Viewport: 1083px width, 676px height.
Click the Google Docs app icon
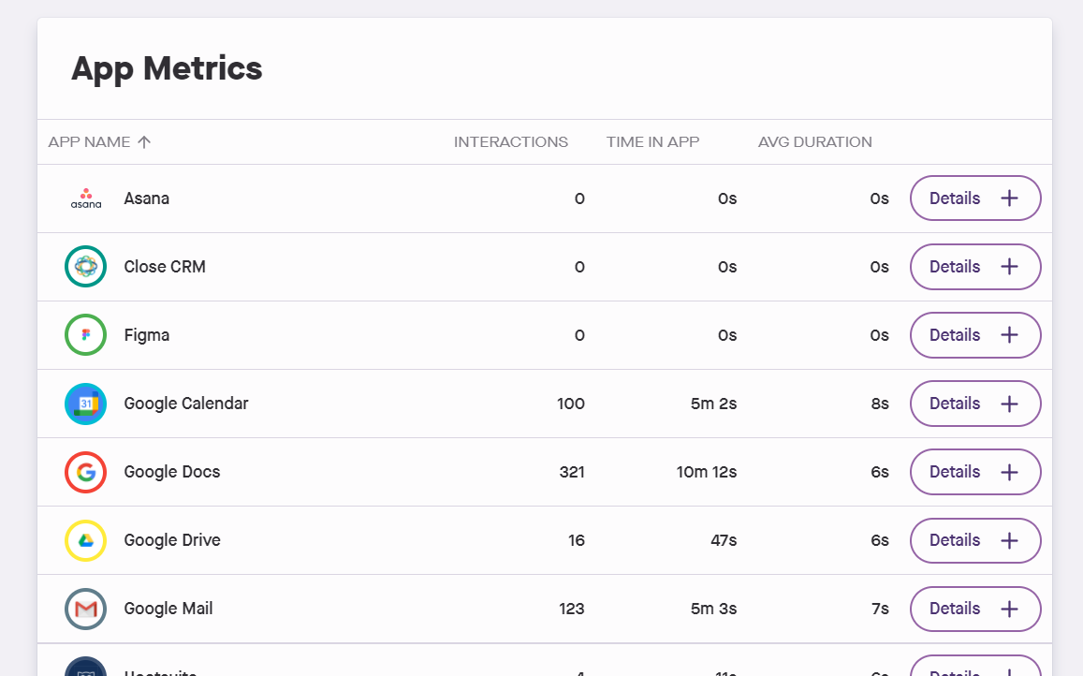pyautogui.click(x=86, y=472)
